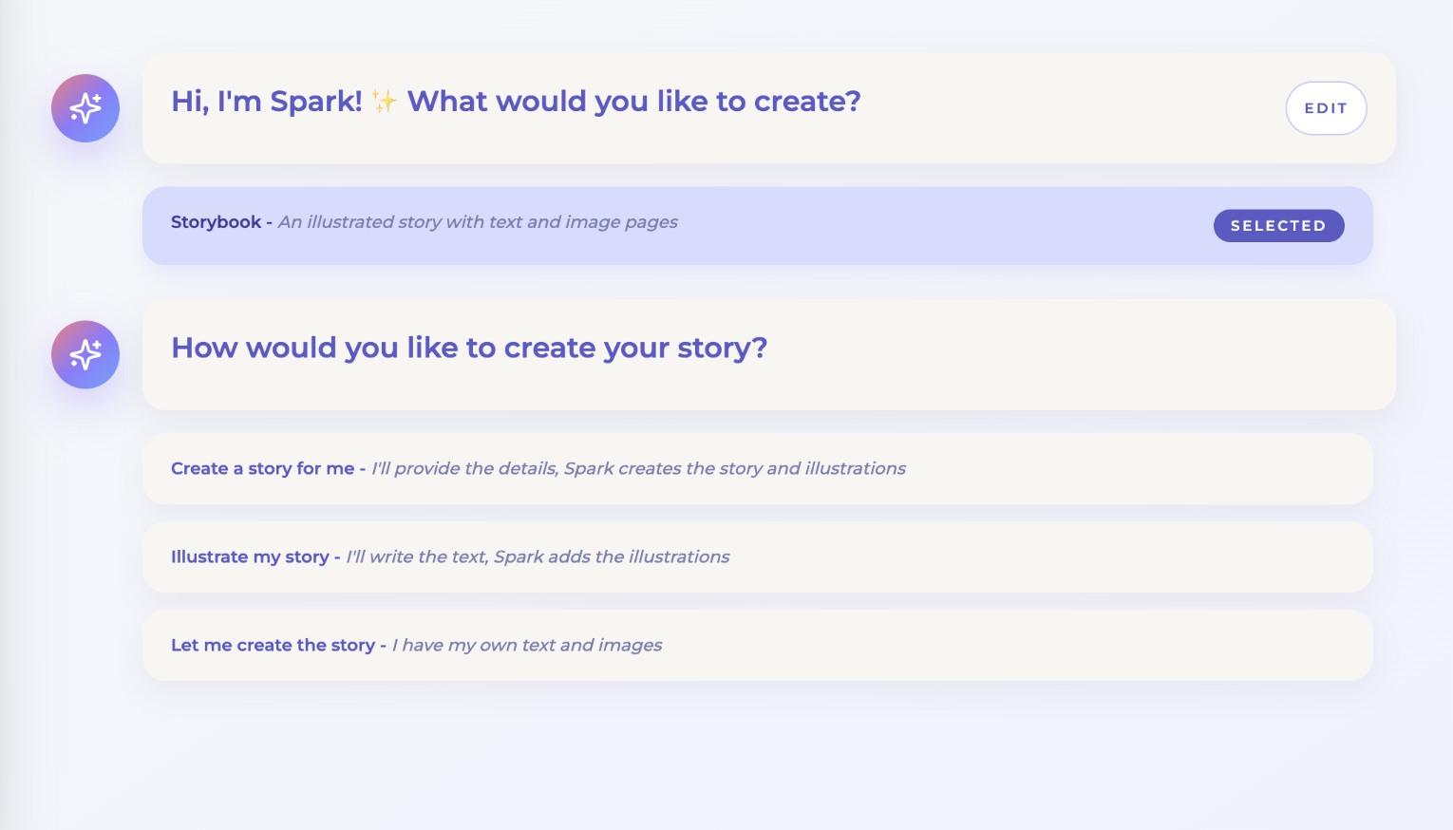
Task: Click the italic description of the Storybook option
Action: click(x=477, y=221)
